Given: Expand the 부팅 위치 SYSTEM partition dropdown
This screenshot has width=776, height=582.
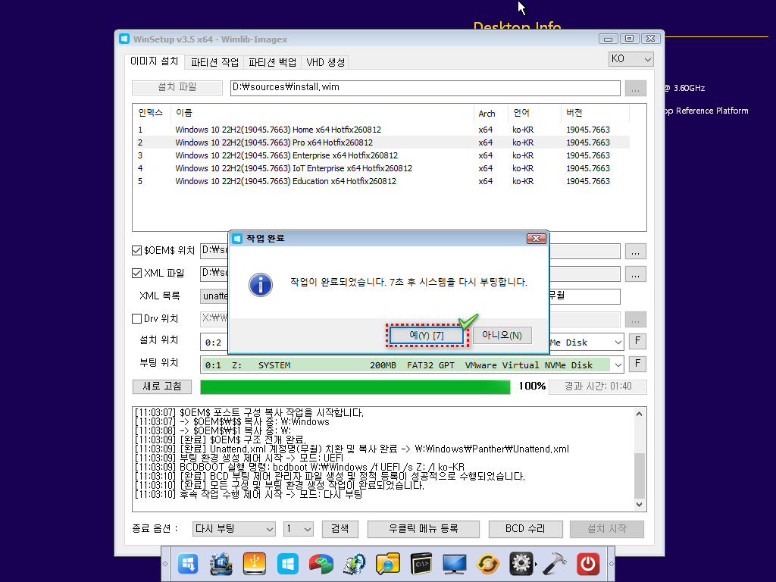Looking at the screenshot, I should pos(618,365).
